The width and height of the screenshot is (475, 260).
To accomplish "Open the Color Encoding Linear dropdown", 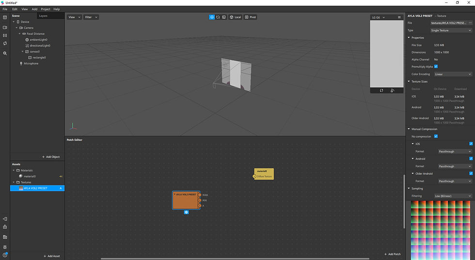I will pyautogui.click(x=453, y=74).
